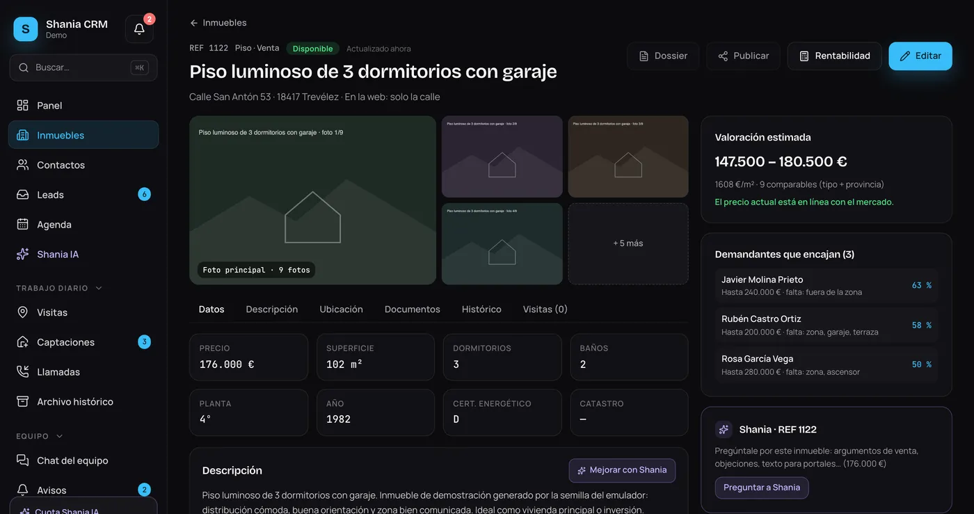This screenshot has height=514, width=974.
Task: Switch to the Ubicación tab
Action: tap(341, 310)
